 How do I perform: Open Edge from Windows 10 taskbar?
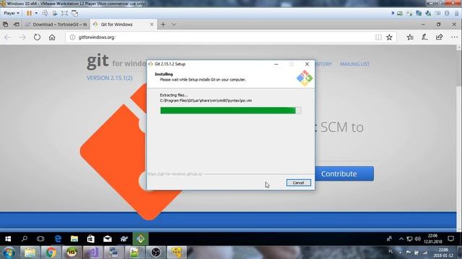pos(58,239)
